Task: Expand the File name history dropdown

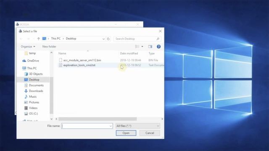Action: 111,126
